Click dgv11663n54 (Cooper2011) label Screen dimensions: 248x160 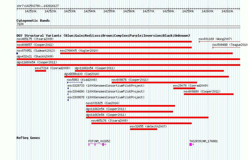click(106, 115)
